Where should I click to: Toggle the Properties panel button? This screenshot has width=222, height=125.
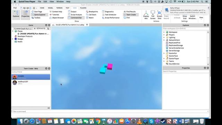(25, 15)
